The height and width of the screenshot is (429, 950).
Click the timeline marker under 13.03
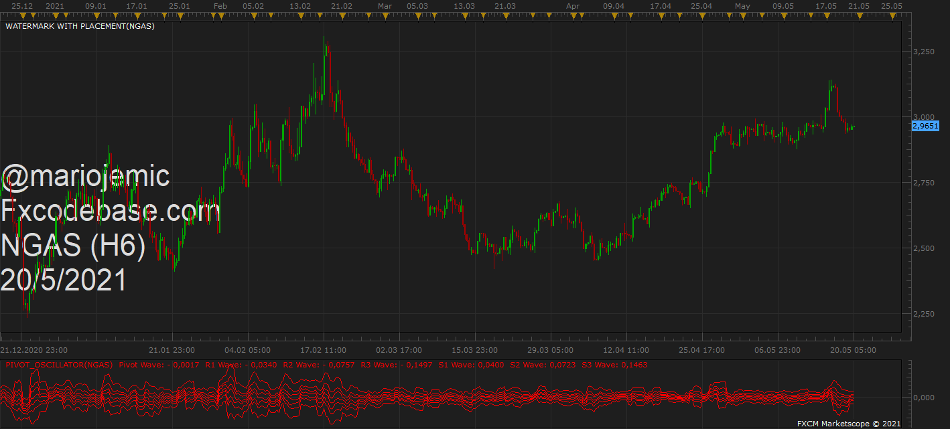(x=465, y=15)
